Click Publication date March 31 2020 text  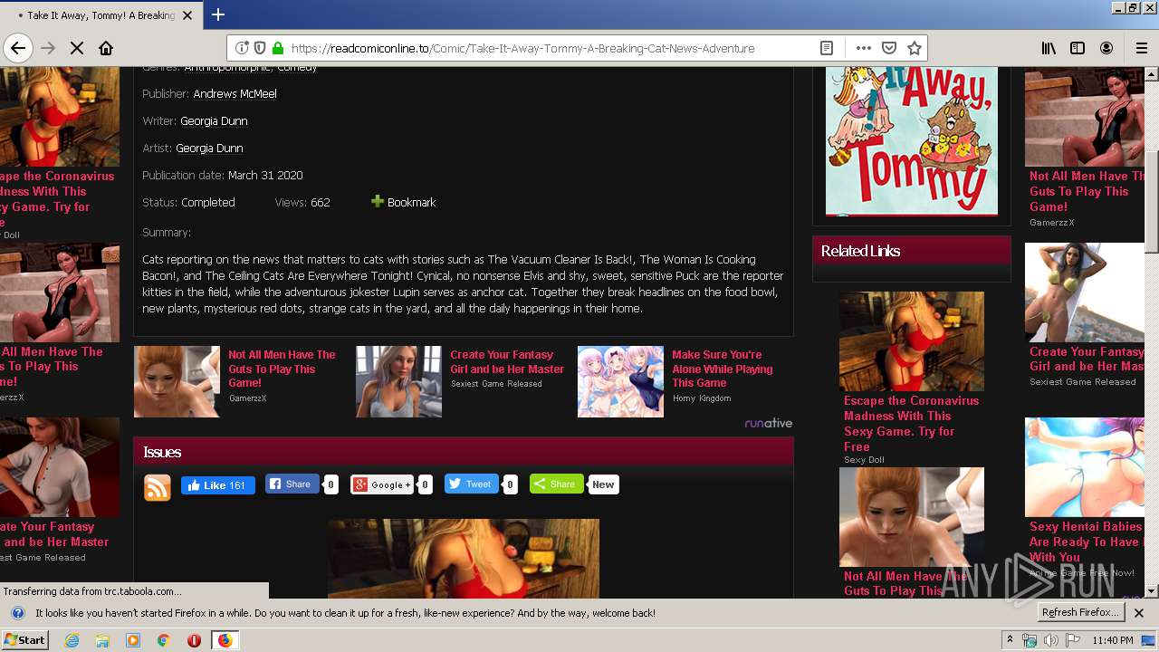click(223, 175)
